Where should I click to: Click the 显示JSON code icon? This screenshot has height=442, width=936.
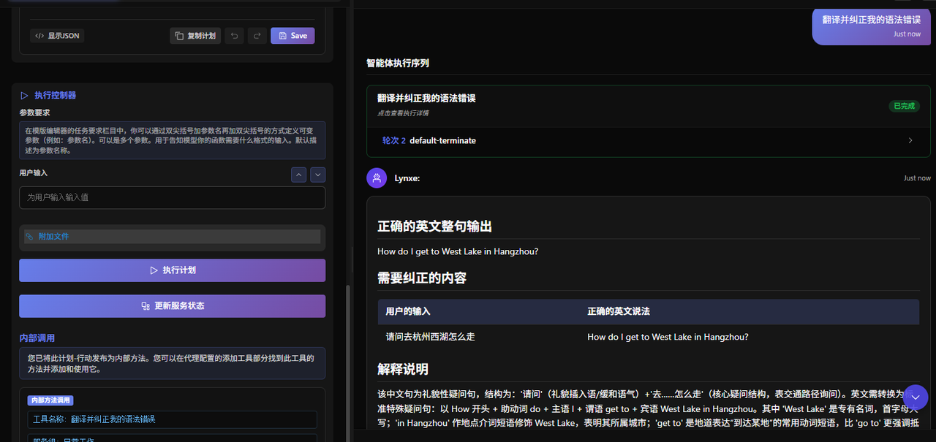pos(39,35)
